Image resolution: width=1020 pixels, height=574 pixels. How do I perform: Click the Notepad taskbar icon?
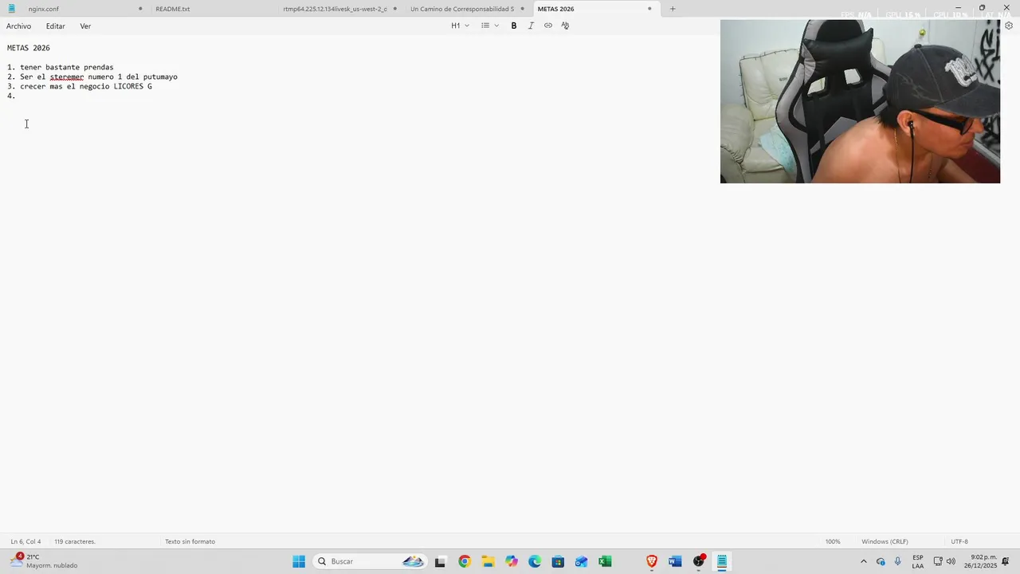coord(722,561)
